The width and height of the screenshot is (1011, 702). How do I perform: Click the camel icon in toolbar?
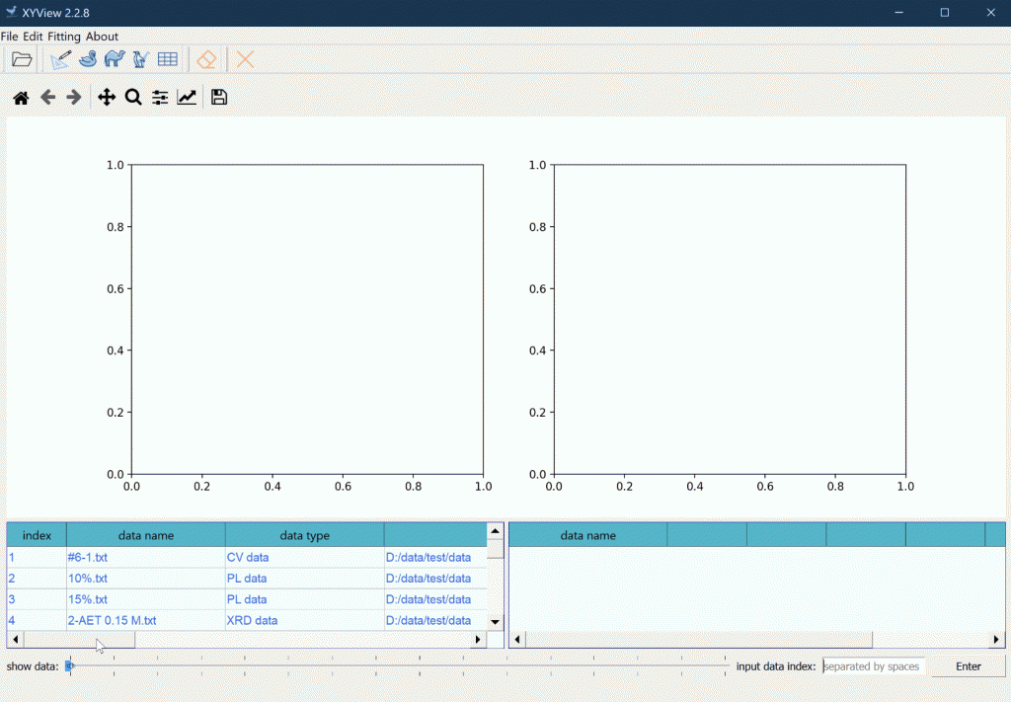click(x=114, y=59)
